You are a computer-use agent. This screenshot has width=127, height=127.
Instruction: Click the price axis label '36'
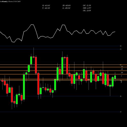121,96
